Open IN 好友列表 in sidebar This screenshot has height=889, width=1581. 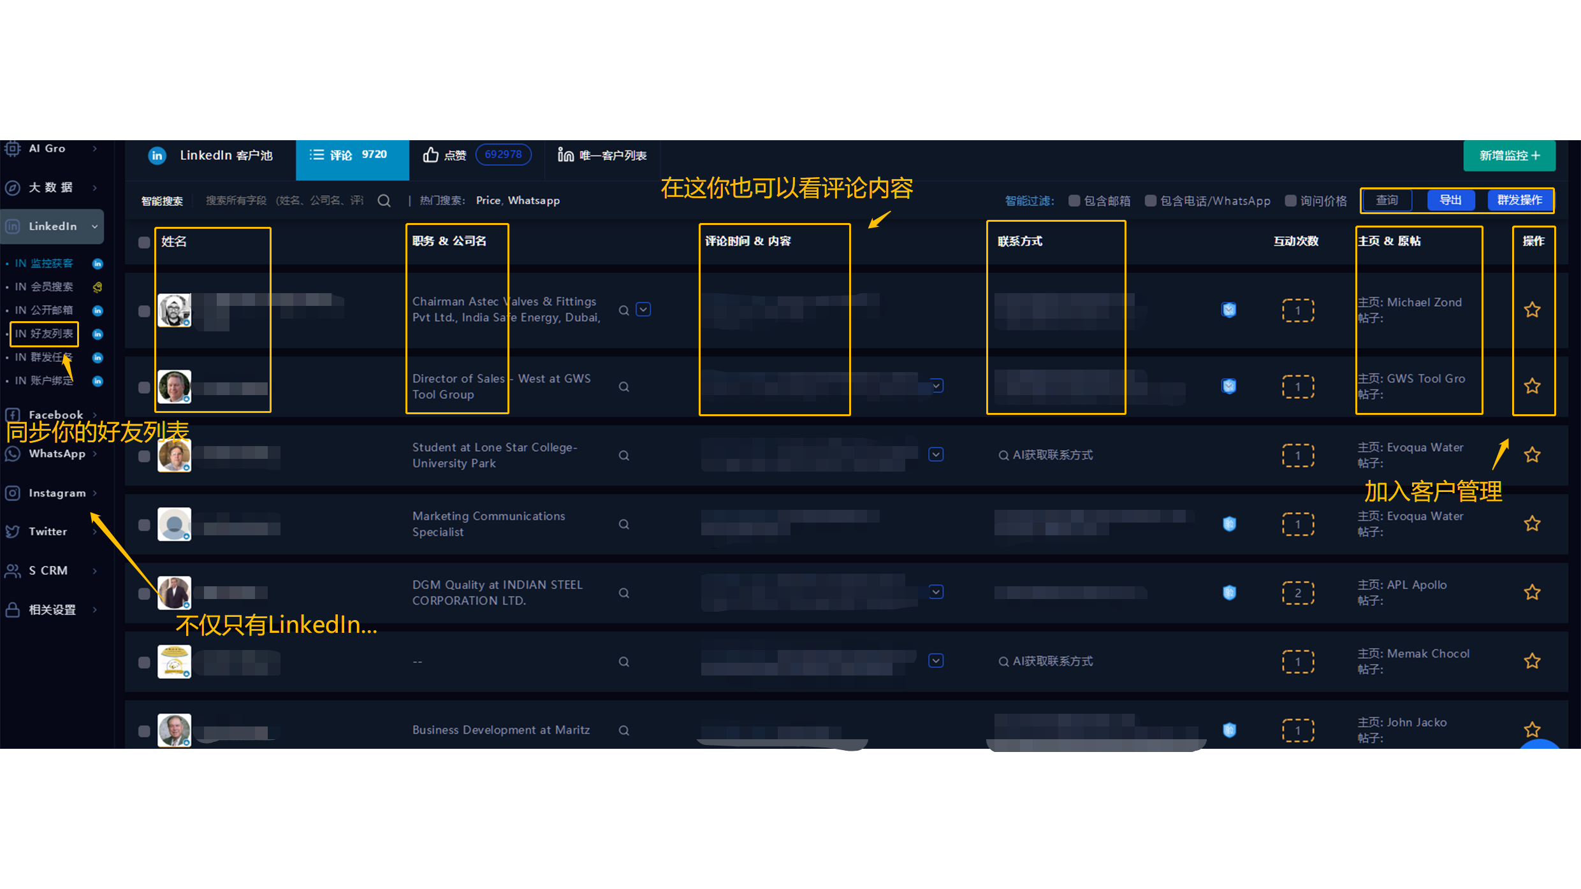[x=44, y=334]
